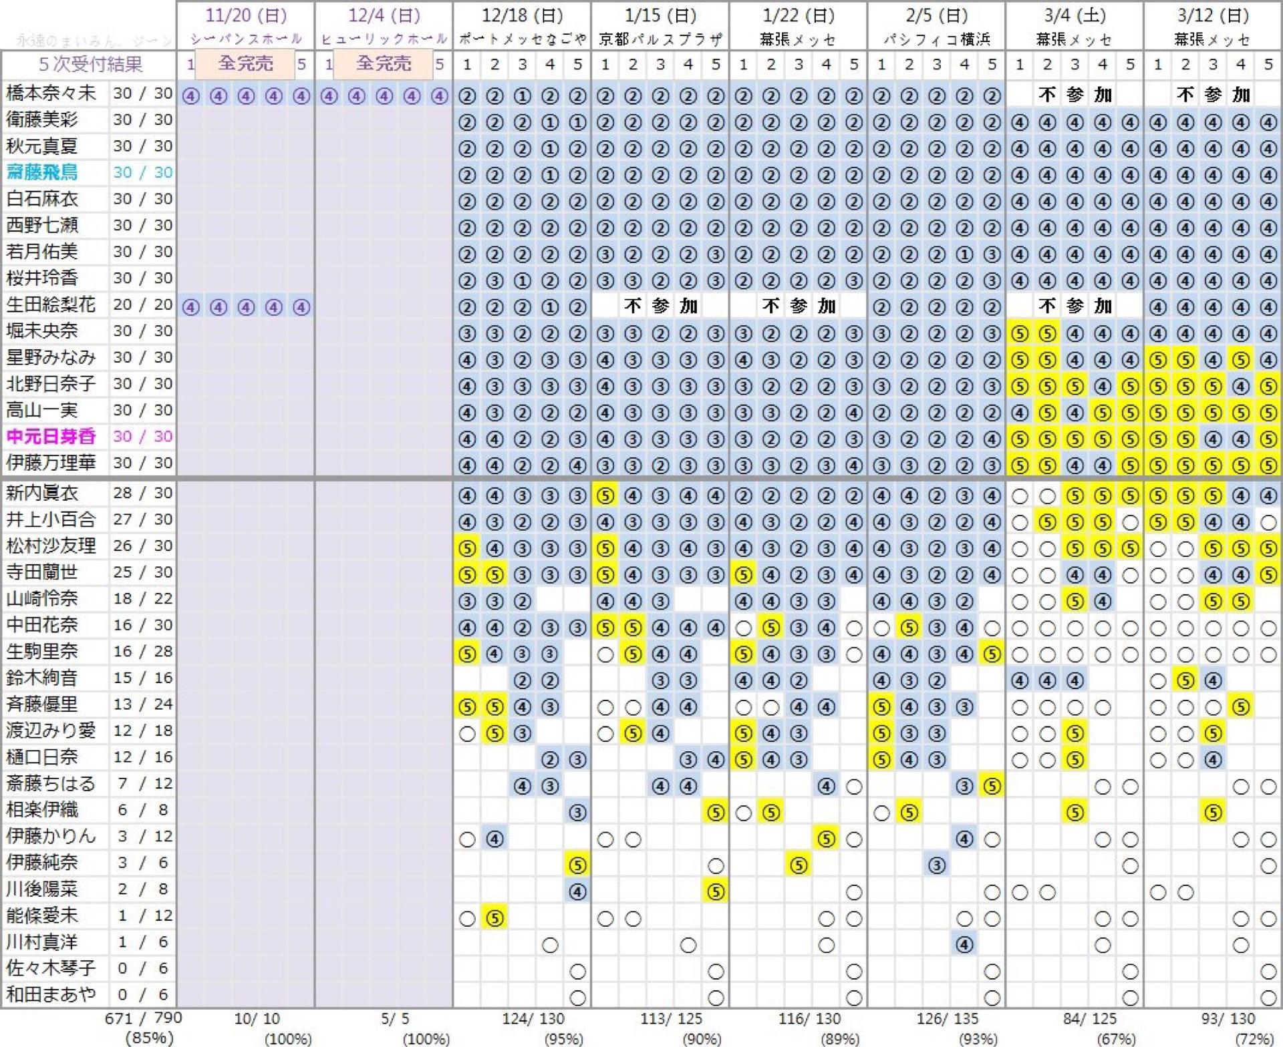Click 川村真洋 empty circle in 12/18 slot 4

click(x=550, y=945)
